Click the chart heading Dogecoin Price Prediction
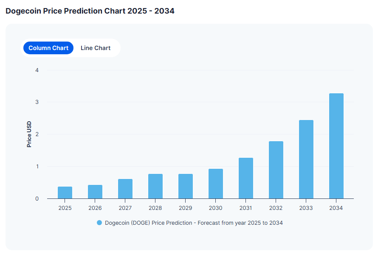This screenshot has width=378, height=254. click(x=90, y=11)
